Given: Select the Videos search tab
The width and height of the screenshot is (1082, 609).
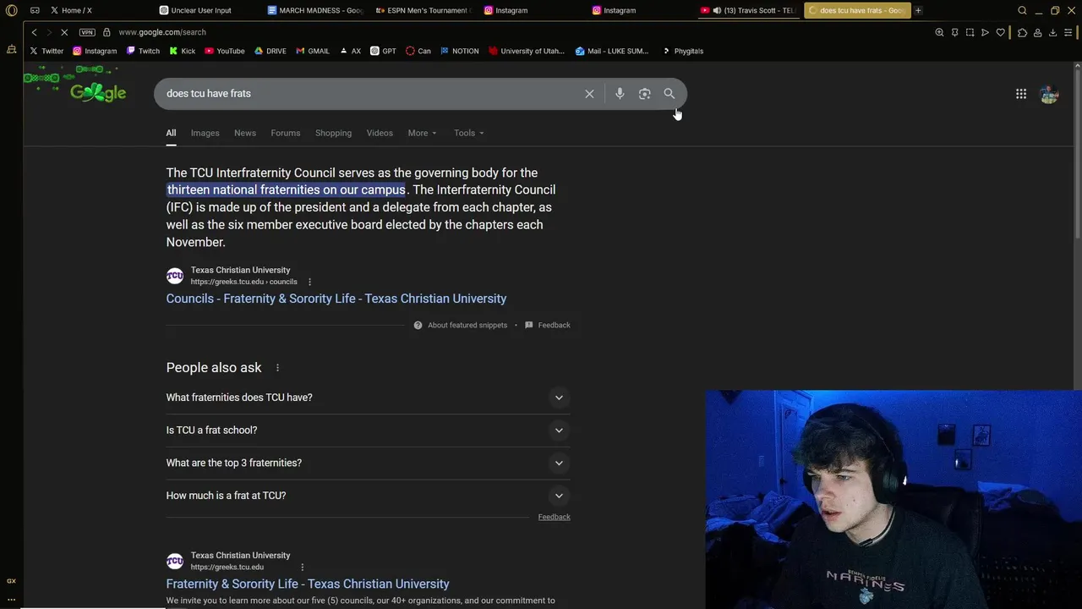Looking at the screenshot, I should [x=380, y=133].
